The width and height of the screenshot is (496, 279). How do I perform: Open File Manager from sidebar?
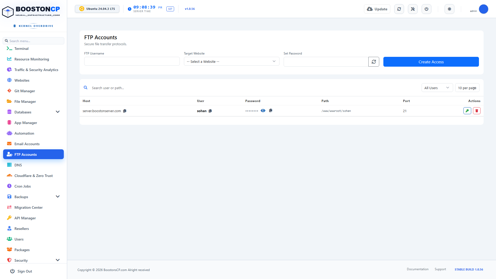point(33,102)
